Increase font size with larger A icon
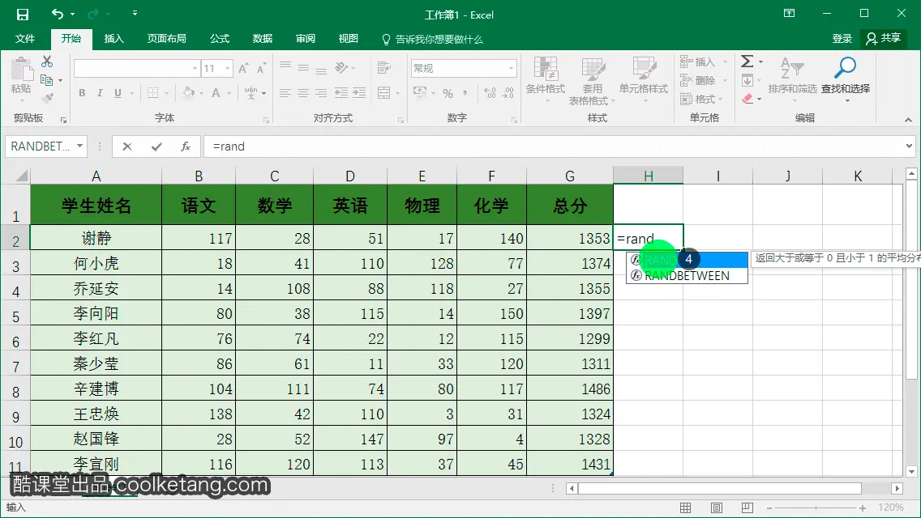The height and width of the screenshot is (518, 921). point(243,69)
